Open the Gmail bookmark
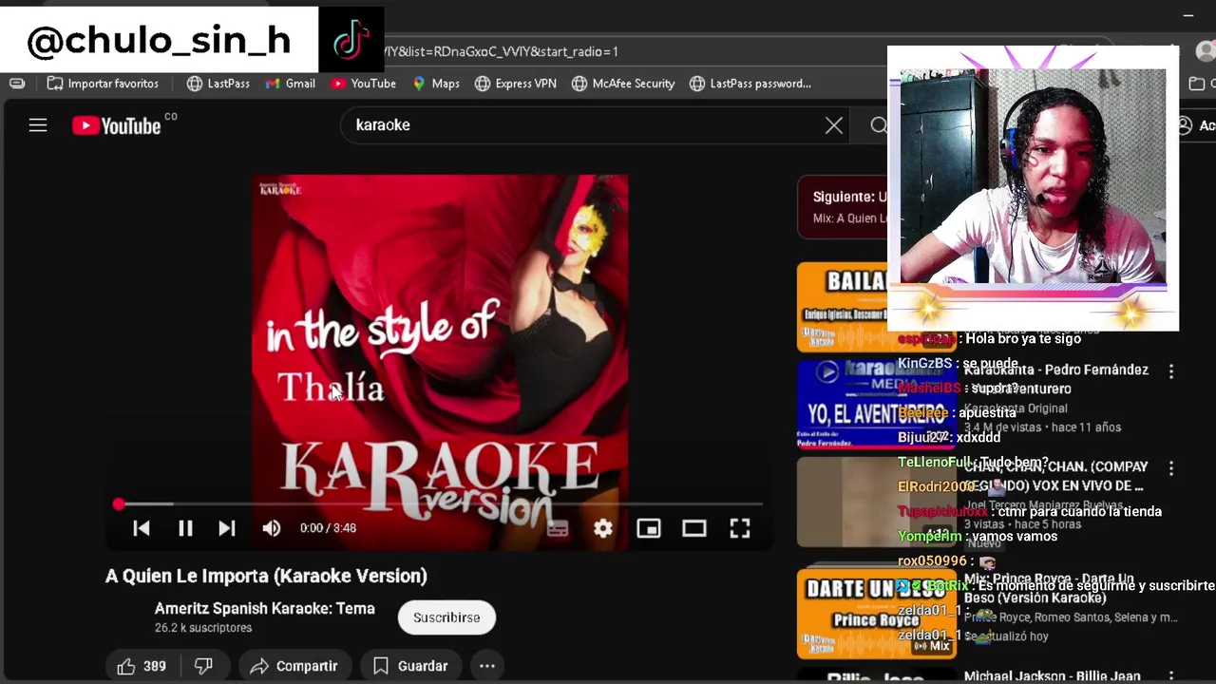 (x=291, y=84)
